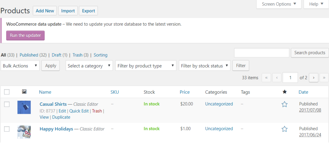Select the Casual Shirts row checkbox
Image resolution: width=329 pixels, height=149 pixels.
(7, 104)
